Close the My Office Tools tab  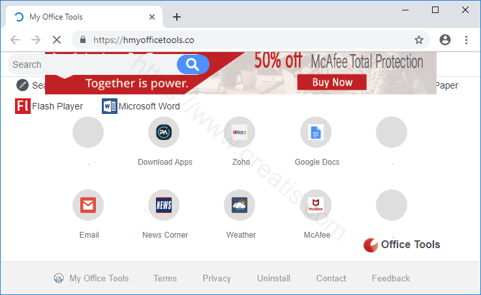152,17
